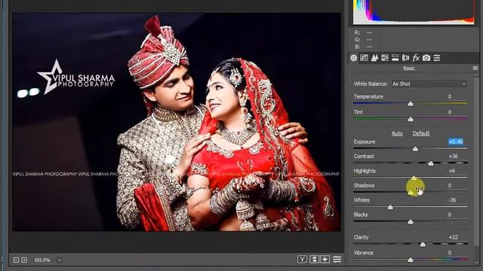This screenshot has width=483, height=271.
Task: Click the 'Basic' panel title
Action: point(409,69)
